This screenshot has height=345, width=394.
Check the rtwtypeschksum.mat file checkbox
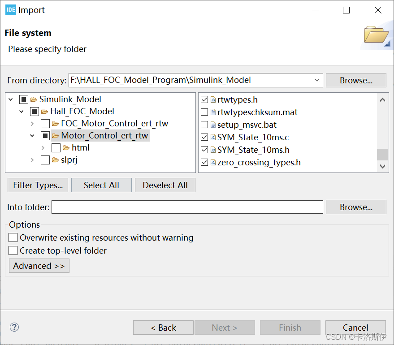pyautogui.click(x=204, y=112)
